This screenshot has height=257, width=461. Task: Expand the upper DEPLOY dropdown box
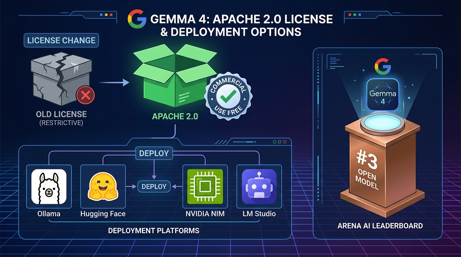click(154, 153)
